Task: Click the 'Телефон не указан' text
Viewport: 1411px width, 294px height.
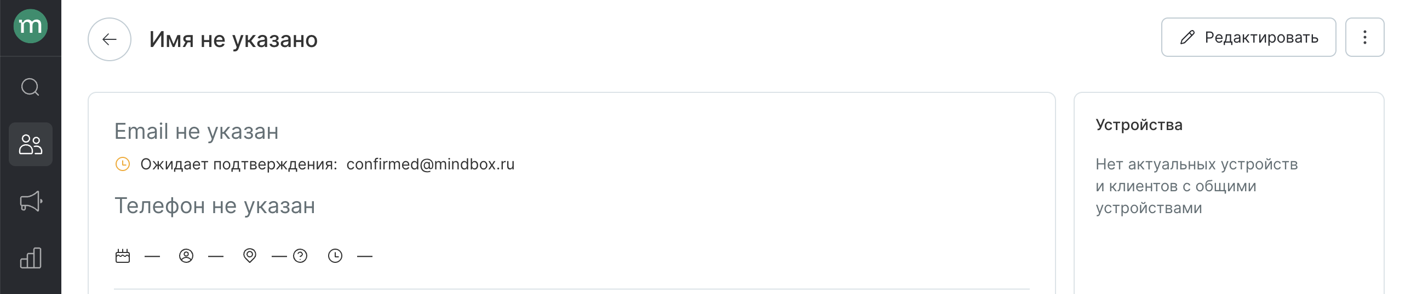Action: coord(215,206)
